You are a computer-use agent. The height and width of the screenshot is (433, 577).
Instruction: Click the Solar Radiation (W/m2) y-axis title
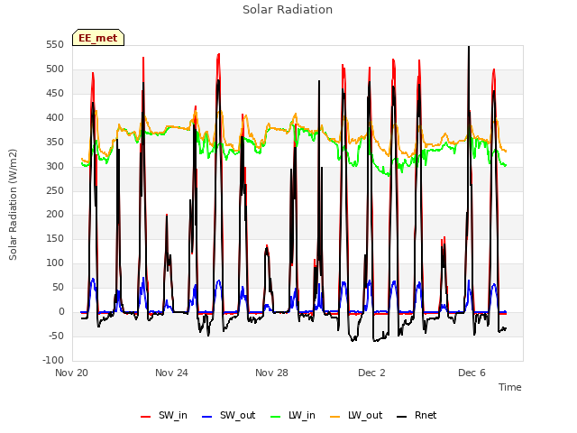coord(13,205)
